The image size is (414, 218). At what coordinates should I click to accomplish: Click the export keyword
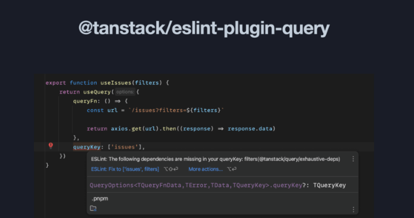click(x=55, y=82)
